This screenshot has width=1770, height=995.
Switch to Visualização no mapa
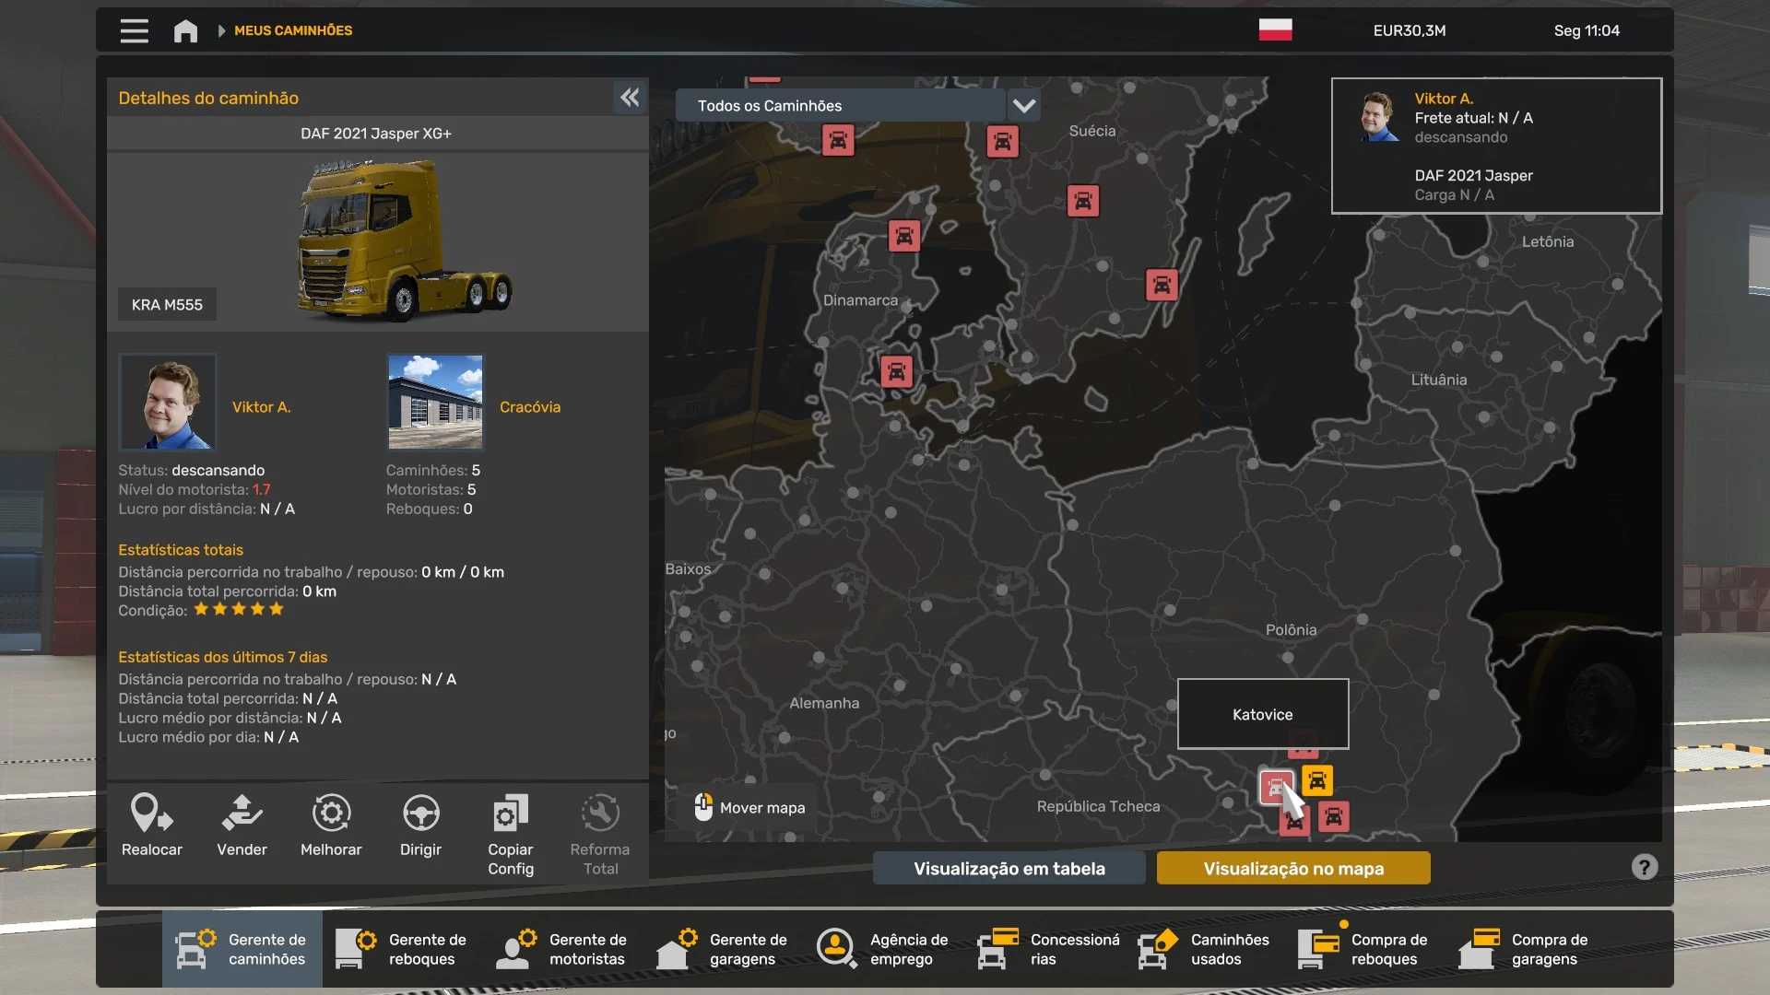(1292, 869)
